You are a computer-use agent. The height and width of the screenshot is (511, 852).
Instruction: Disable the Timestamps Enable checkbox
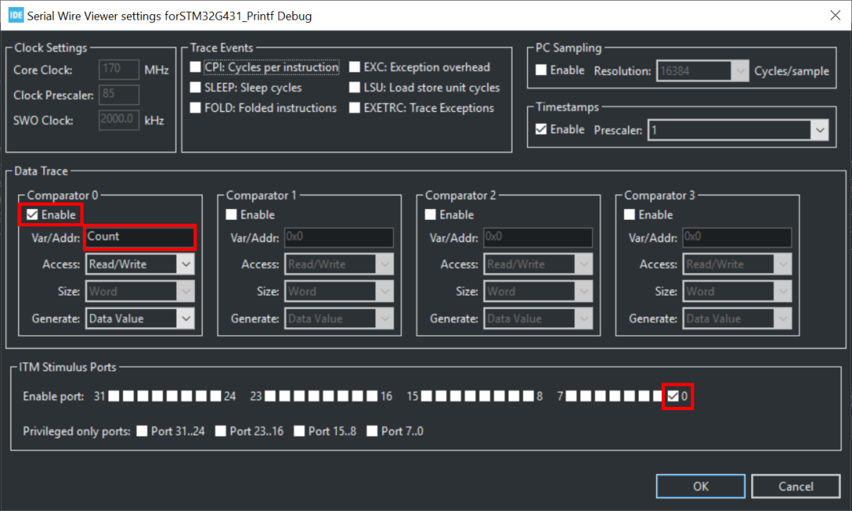tap(541, 129)
